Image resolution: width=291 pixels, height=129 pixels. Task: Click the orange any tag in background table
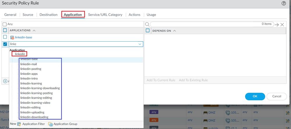[x=154, y=120]
